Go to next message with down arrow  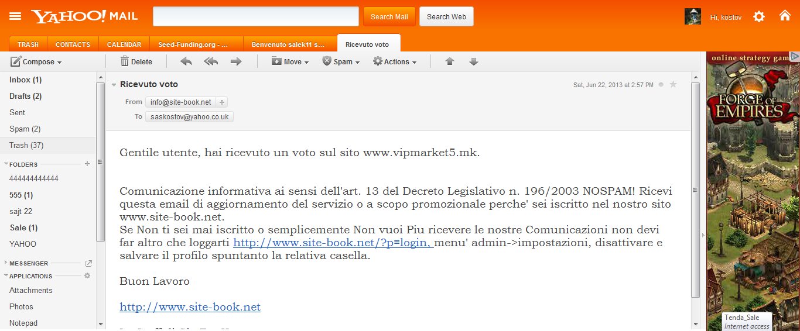coord(474,61)
